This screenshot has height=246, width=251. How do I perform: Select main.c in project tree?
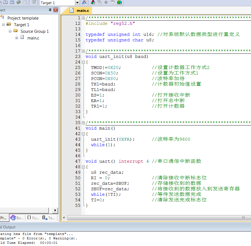[33, 38]
